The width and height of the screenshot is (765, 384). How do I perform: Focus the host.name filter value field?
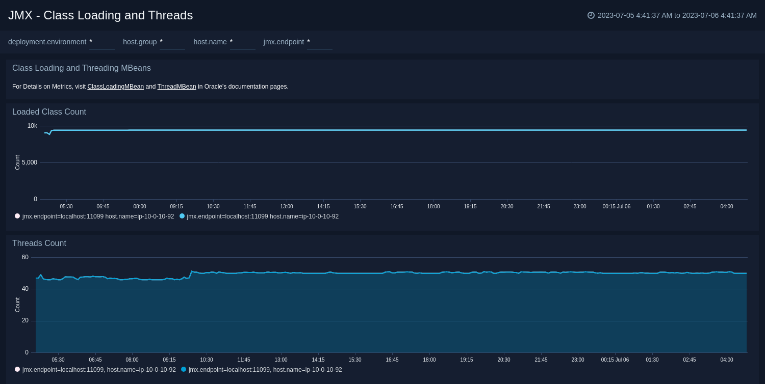(x=243, y=42)
